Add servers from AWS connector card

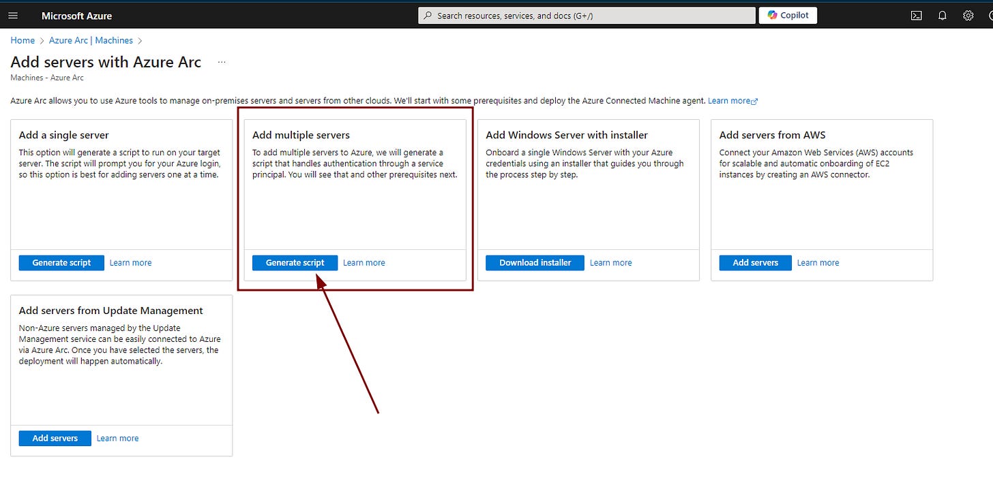click(755, 262)
